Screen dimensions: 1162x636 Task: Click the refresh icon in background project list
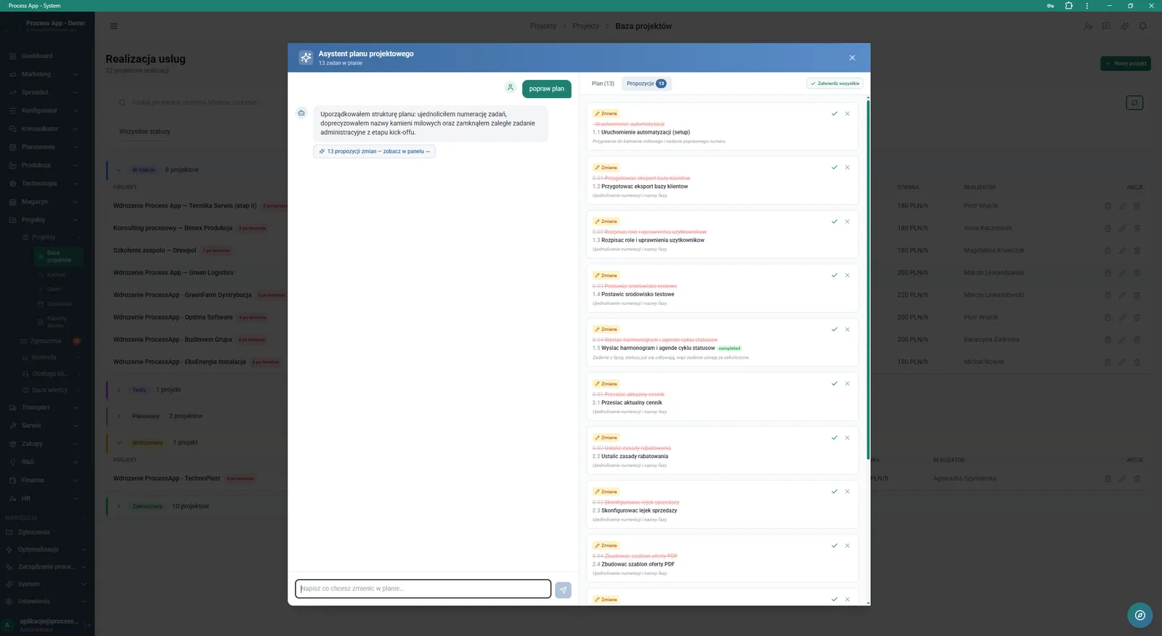[x=1134, y=103]
